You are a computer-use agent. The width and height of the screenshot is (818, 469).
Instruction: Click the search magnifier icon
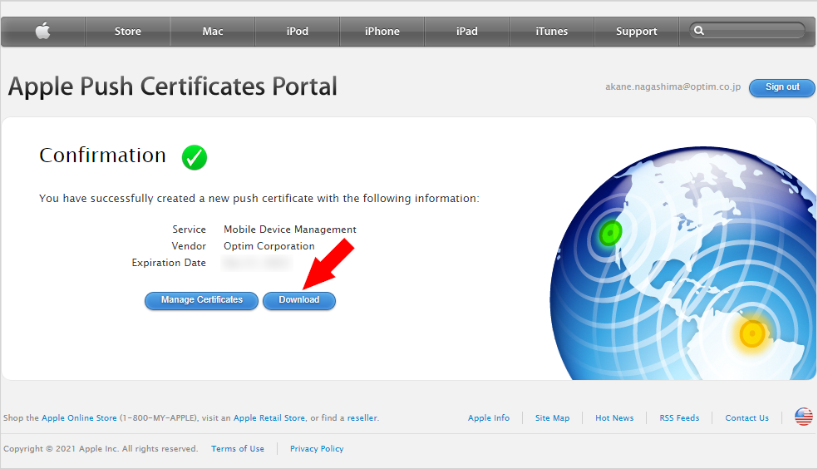point(699,31)
